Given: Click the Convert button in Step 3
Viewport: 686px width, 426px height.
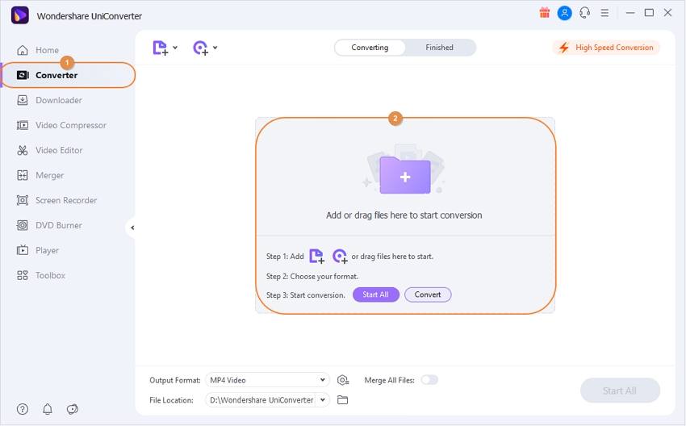Looking at the screenshot, I should (x=428, y=294).
